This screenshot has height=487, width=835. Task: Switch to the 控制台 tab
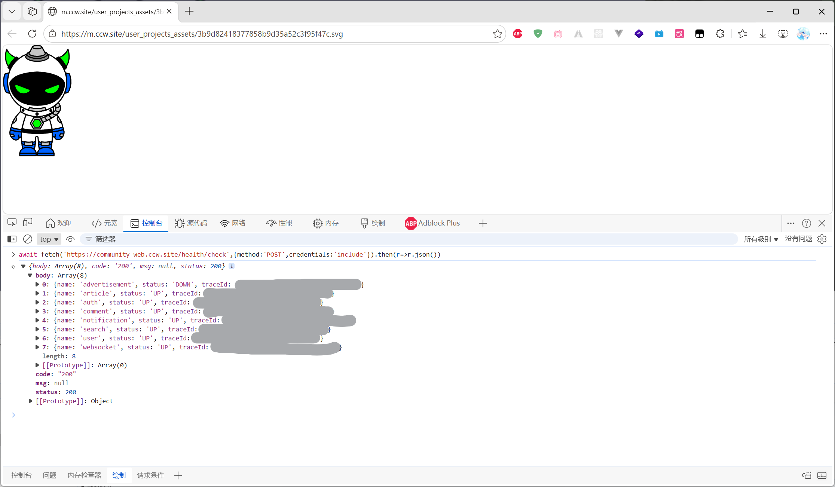click(x=146, y=223)
